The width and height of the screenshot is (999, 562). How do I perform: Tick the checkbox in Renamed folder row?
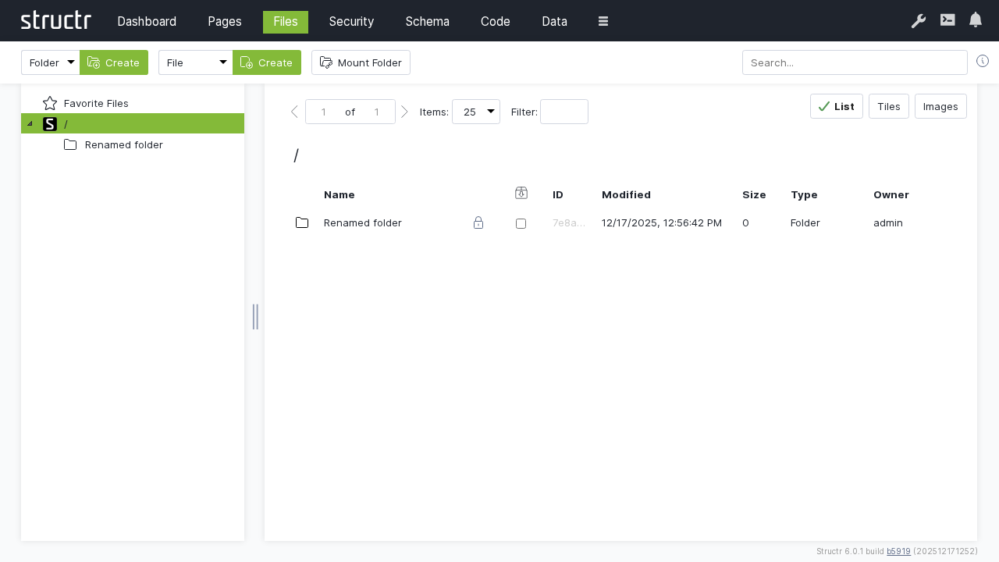pyautogui.click(x=521, y=223)
